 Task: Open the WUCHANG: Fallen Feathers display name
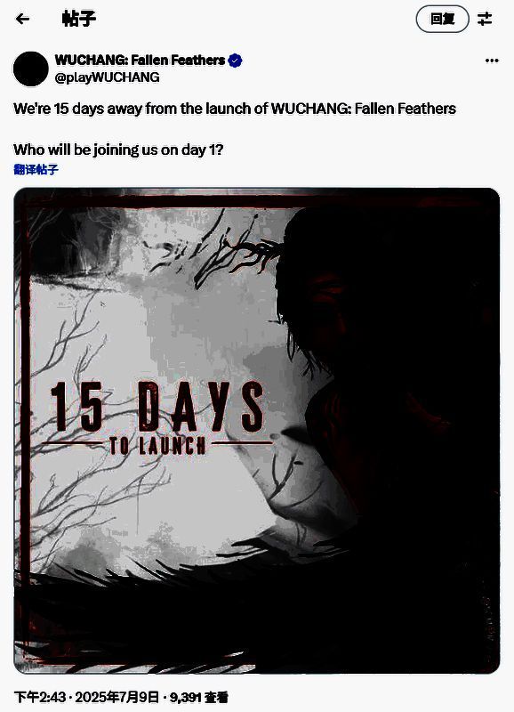(140, 60)
